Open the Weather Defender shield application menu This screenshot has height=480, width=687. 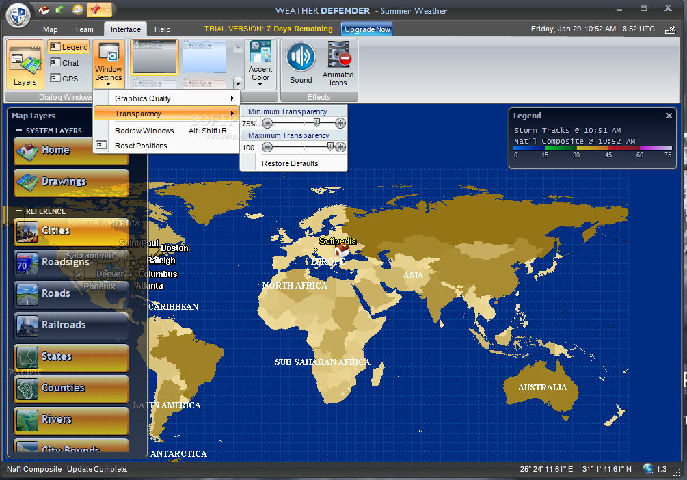18,14
